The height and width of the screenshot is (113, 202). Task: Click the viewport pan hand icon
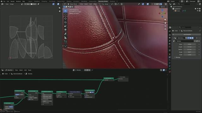click(165, 23)
